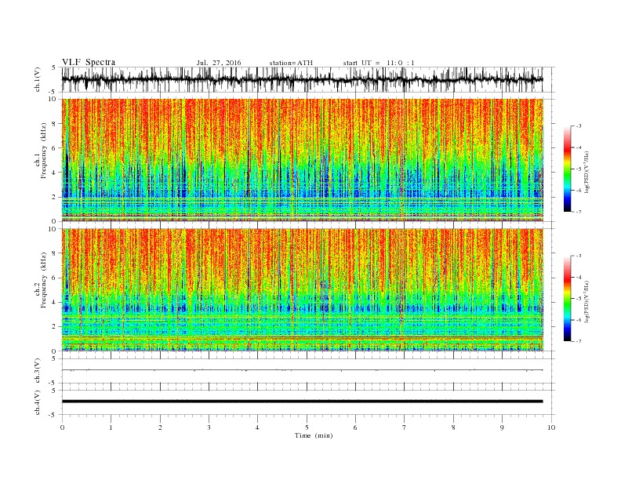Click the ch.1 "Frequency (kHz)" axis label
Screen dimensions: 621x480
point(44,151)
